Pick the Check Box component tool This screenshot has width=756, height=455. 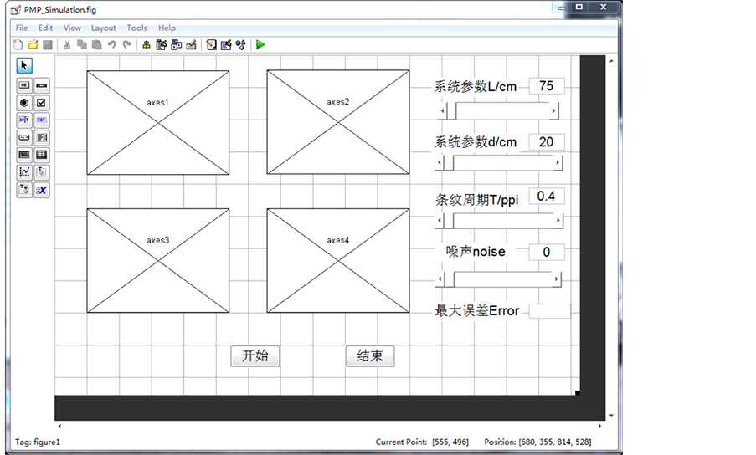[42, 103]
